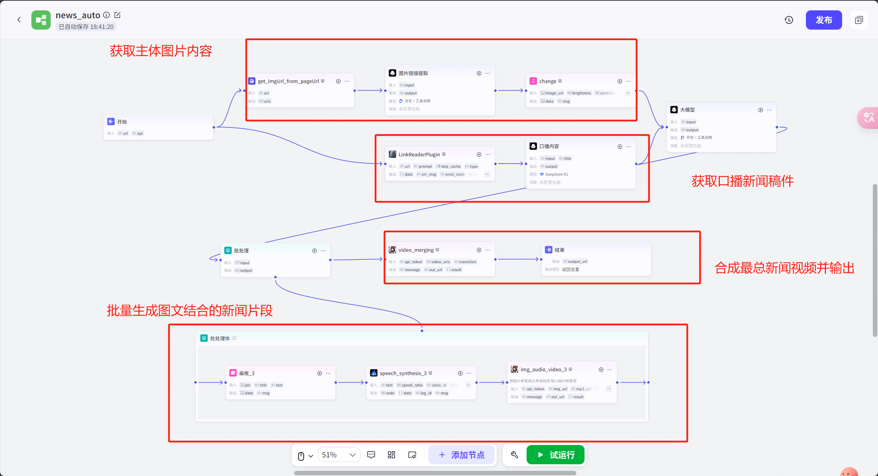Auto-arrange nodes with grid layout icon
Viewport: 878px width, 476px height.
pyautogui.click(x=391, y=455)
